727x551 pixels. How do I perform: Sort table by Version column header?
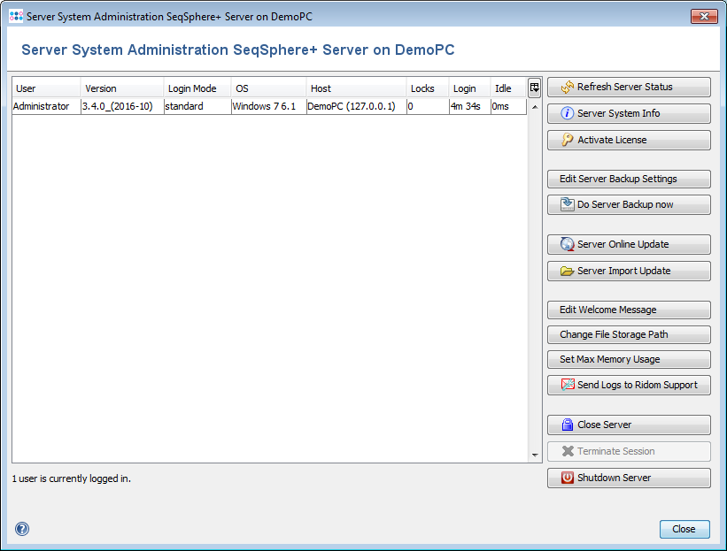[122, 88]
